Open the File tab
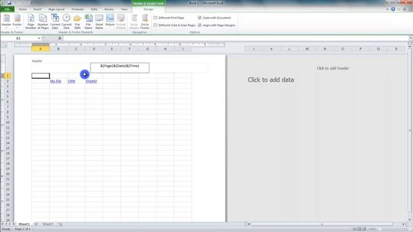 click(7, 9)
